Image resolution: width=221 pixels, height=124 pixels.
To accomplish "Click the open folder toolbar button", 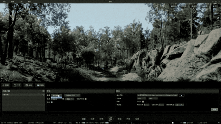I will coord(17,85).
